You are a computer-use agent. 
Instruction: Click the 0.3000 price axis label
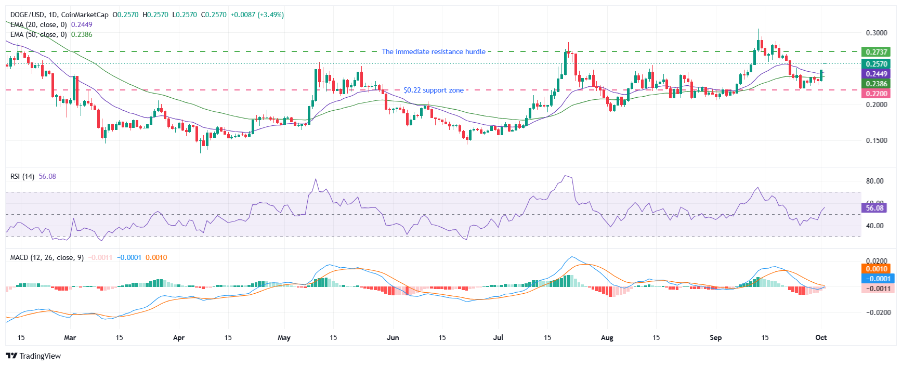click(x=876, y=33)
